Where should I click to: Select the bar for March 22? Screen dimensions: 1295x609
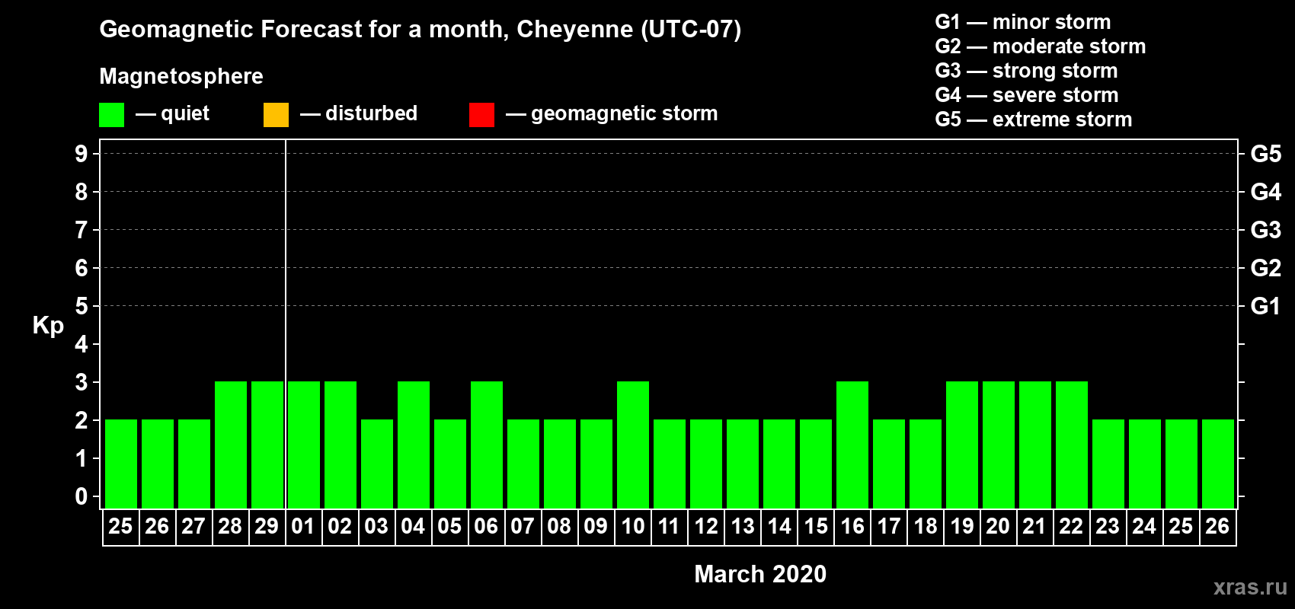click(1072, 445)
